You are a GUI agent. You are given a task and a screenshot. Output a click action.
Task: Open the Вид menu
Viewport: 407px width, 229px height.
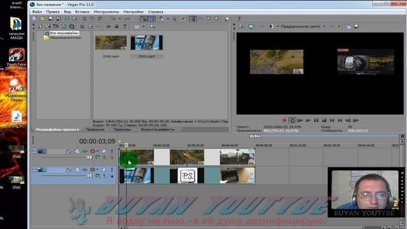click(67, 11)
